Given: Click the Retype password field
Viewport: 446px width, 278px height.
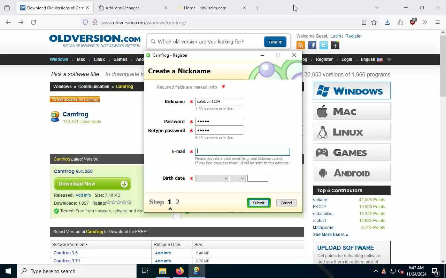Looking at the screenshot, I should [219, 131].
